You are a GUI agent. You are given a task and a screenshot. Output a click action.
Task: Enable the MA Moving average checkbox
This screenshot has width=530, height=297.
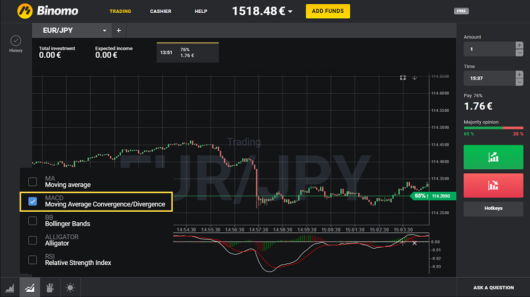pos(33,182)
